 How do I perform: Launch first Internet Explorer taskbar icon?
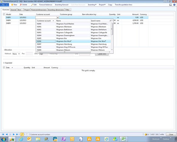21,139
